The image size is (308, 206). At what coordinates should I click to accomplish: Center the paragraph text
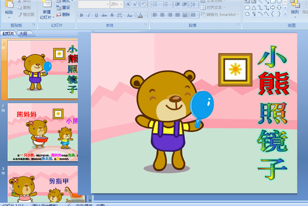162,15
